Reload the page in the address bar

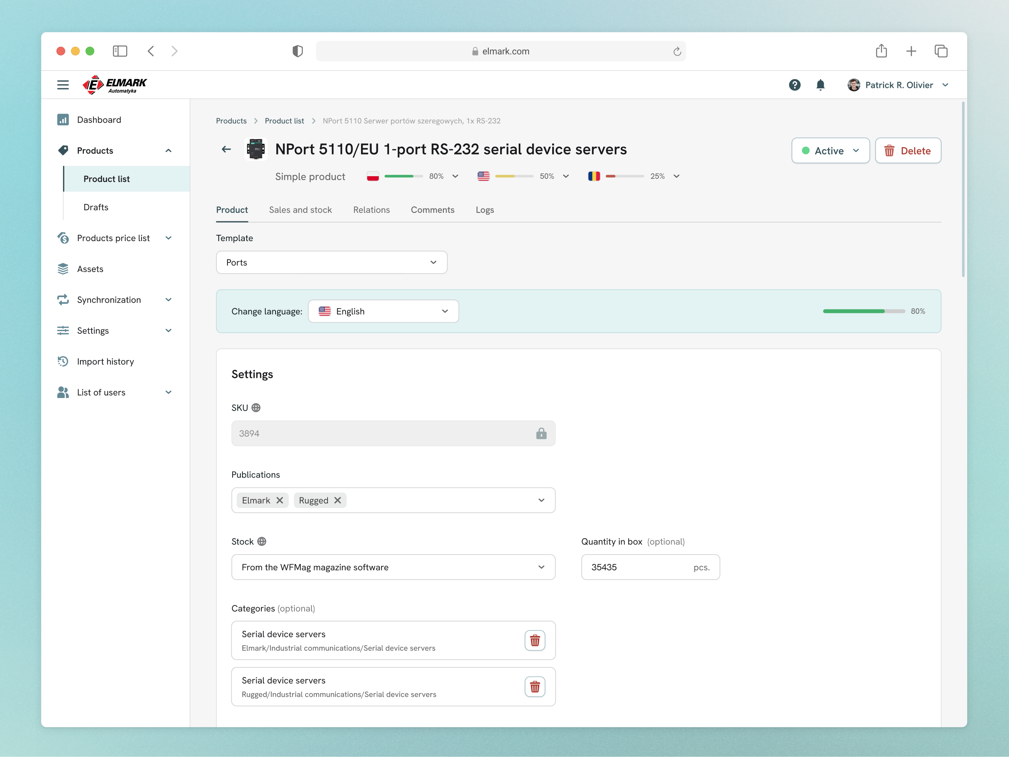click(677, 52)
